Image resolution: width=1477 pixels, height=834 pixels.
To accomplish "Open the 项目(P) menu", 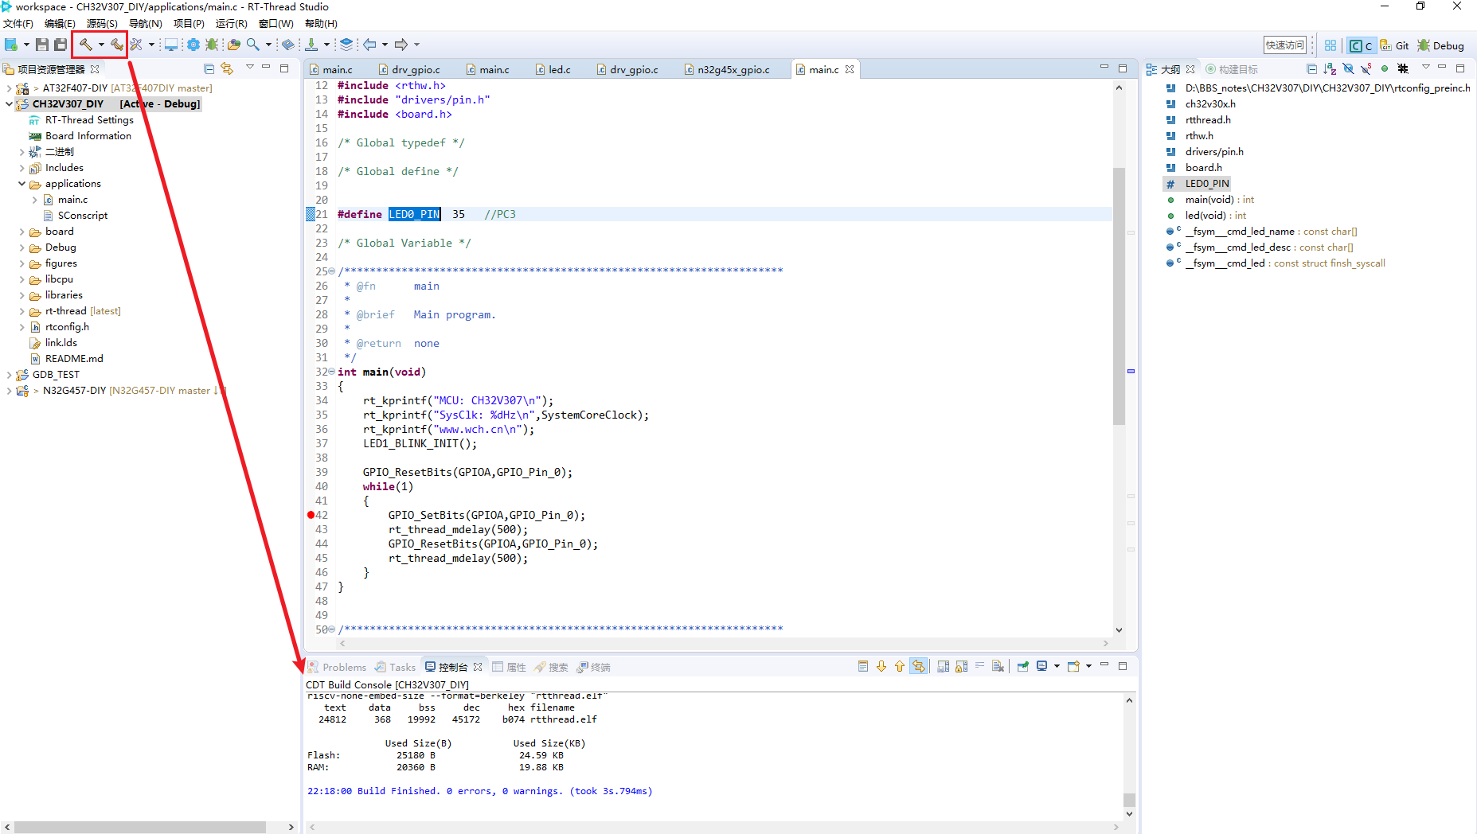I will tap(189, 23).
